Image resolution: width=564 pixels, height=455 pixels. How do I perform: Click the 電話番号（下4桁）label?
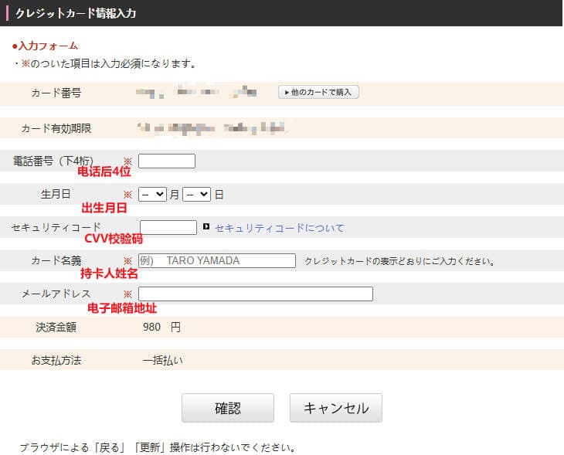coord(53,161)
